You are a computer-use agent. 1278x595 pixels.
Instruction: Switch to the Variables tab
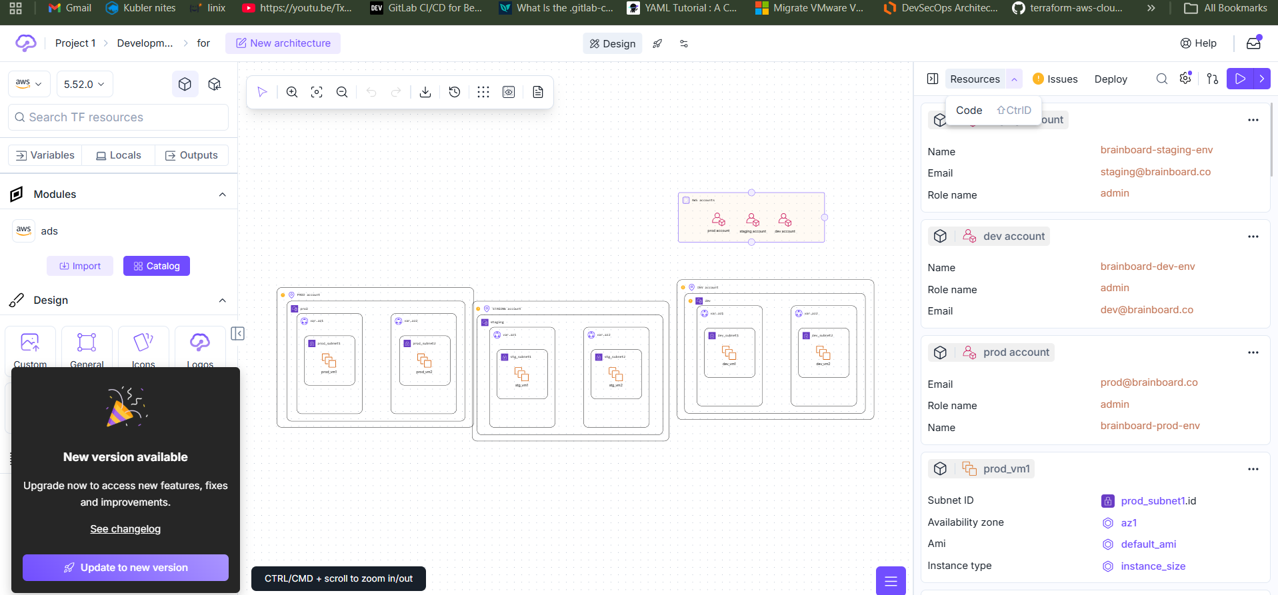pos(45,155)
